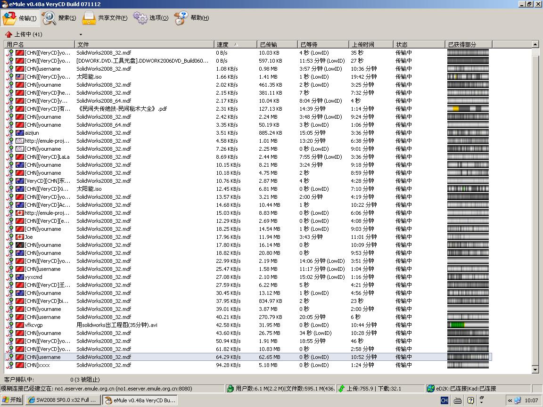Click file 用solidworks出工程图(35分钟).avi
543x407 pixels.
click(x=117, y=325)
